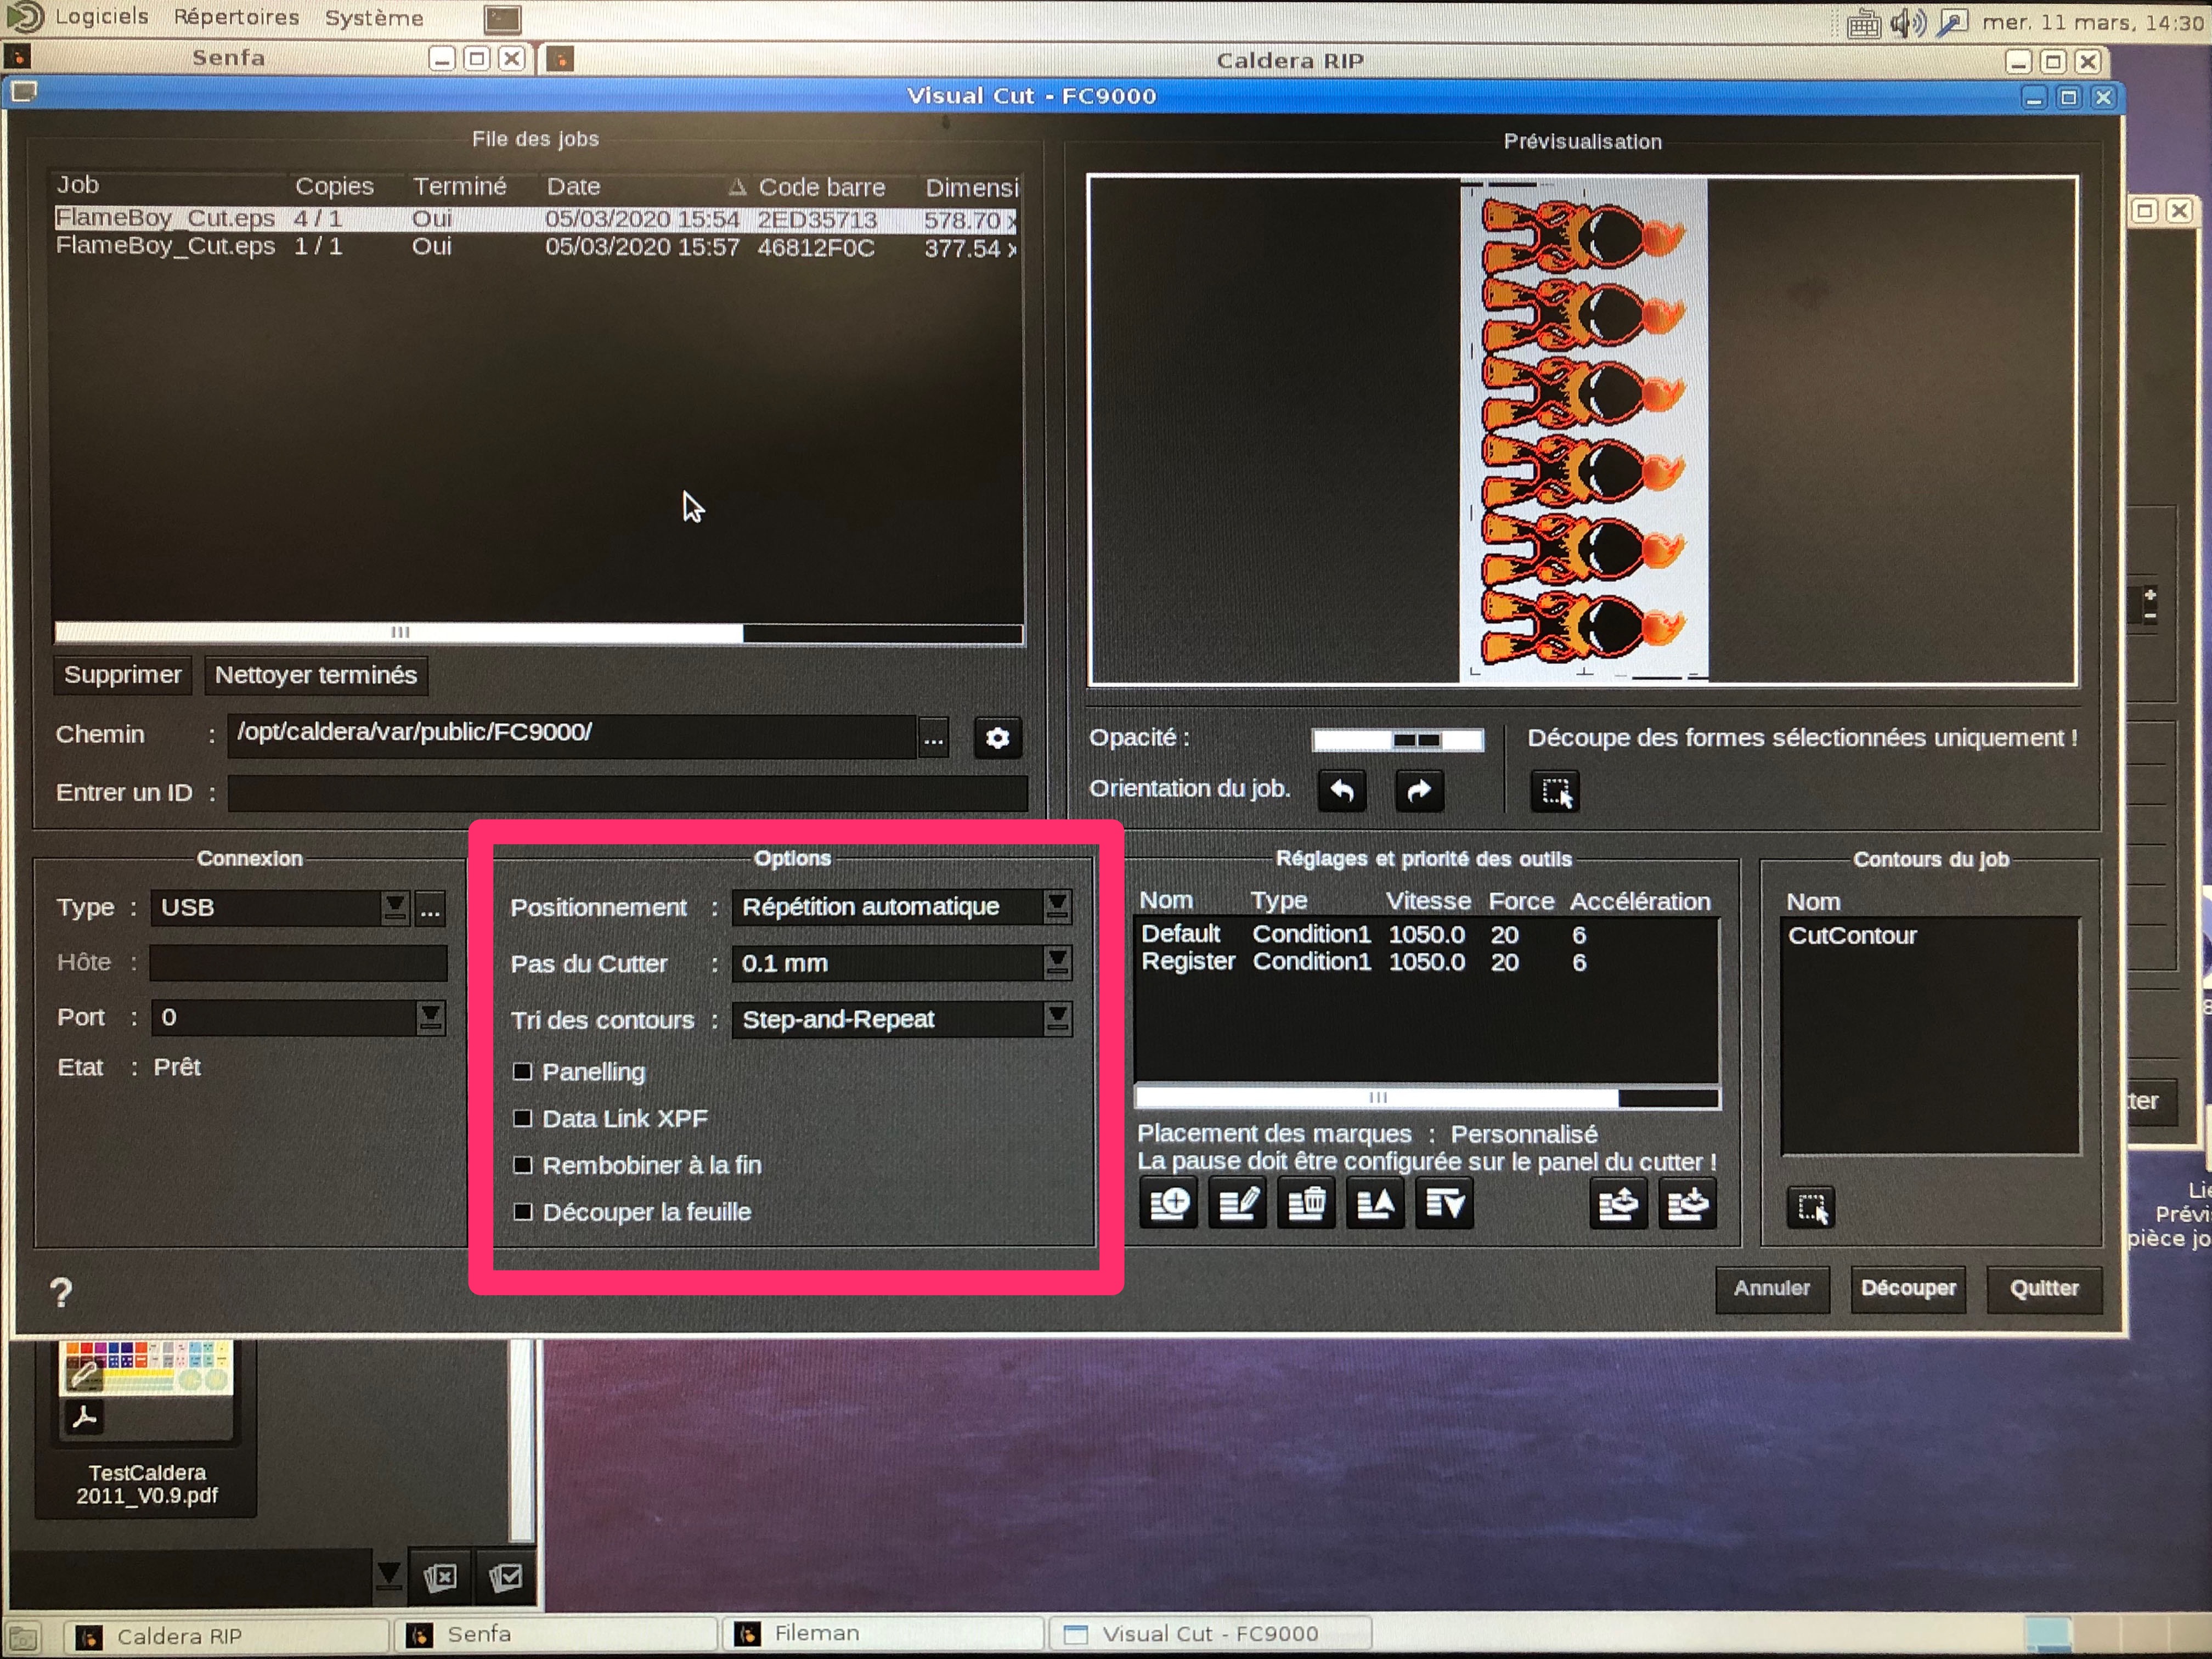Click the delete tool setting trash icon
The width and height of the screenshot is (2212, 1659).
point(1306,1203)
